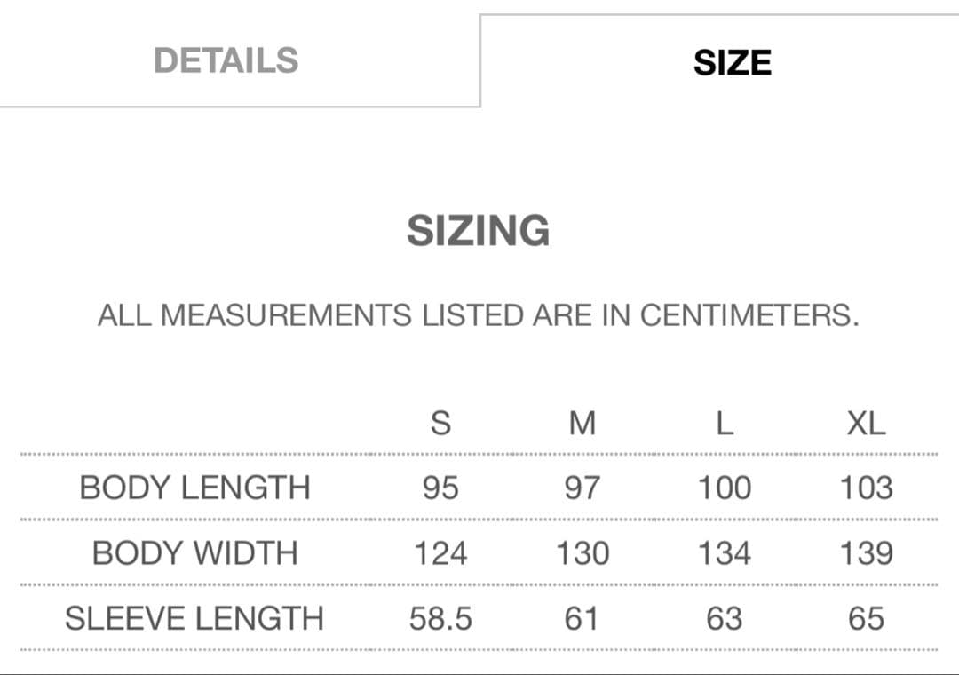This screenshot has height=675, width=959.
Task: Click the centimeters measurement note
Action: [479, 315]
